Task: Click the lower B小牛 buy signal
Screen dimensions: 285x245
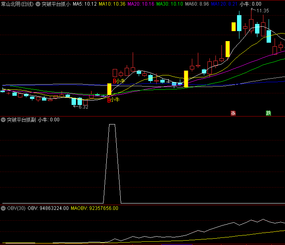Action: (114, 100)
